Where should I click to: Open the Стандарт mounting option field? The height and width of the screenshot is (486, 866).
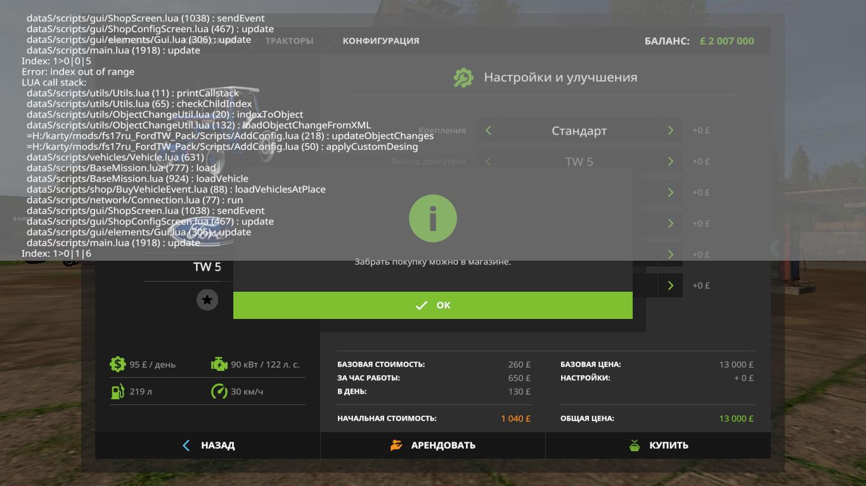579,131
